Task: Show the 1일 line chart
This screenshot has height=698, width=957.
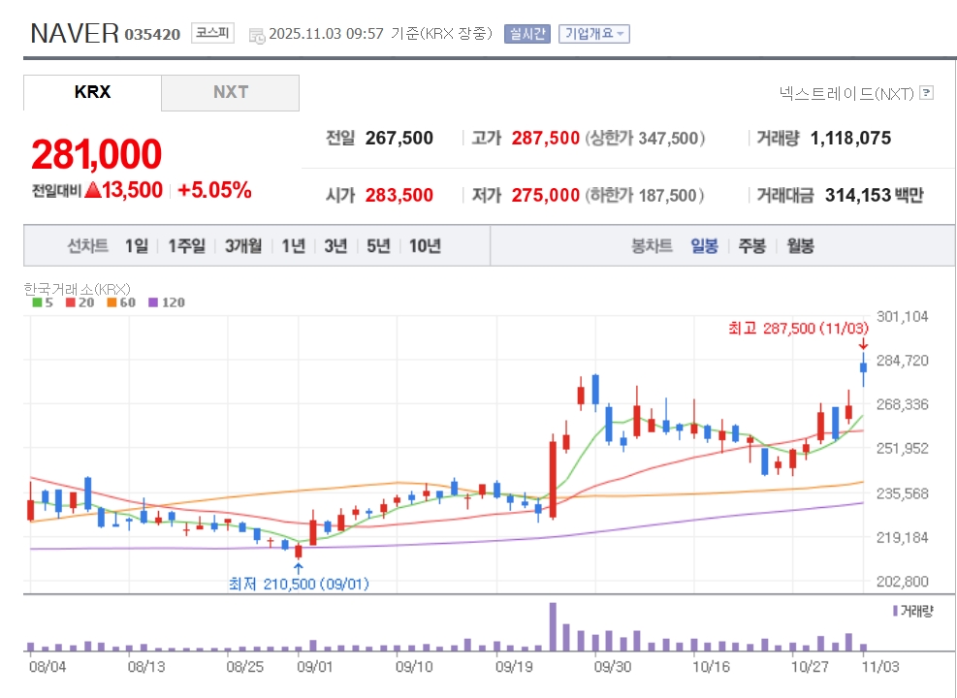Action: 136,245
